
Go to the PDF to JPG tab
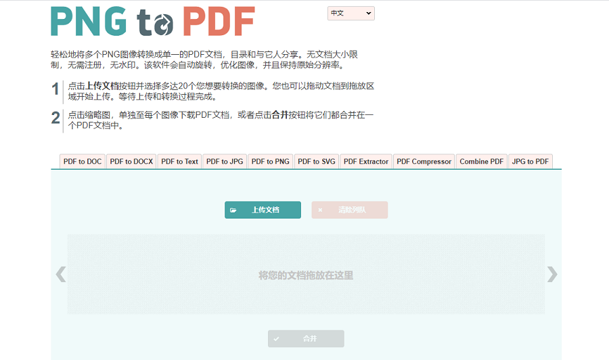[225, 162]
